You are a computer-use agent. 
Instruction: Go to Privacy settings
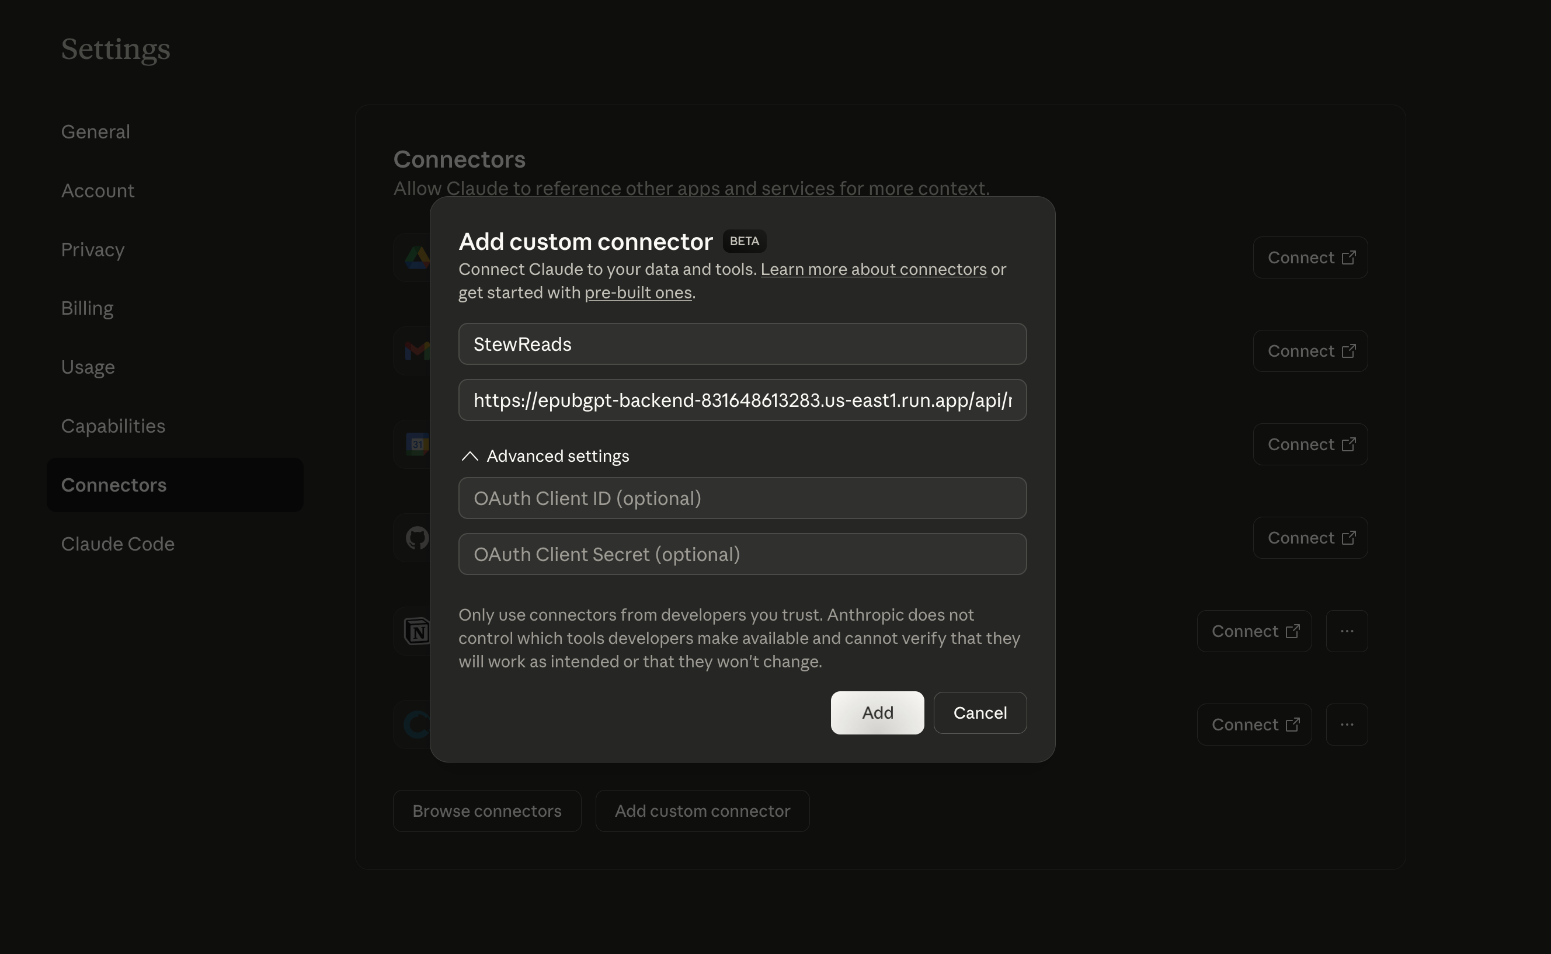(93, 249)
